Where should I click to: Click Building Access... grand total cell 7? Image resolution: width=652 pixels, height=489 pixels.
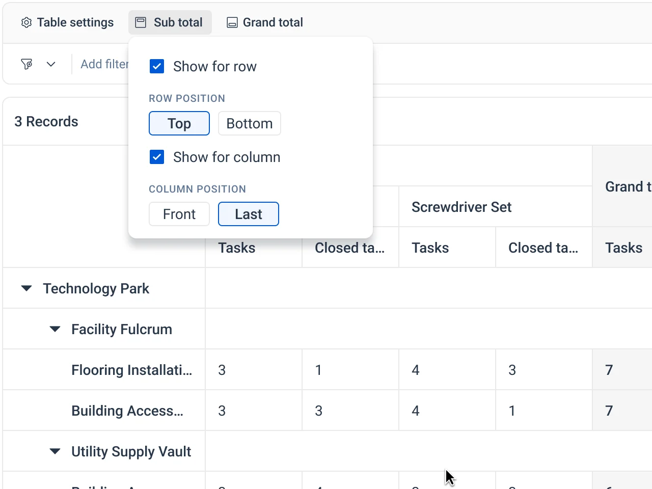click(622, 411)
